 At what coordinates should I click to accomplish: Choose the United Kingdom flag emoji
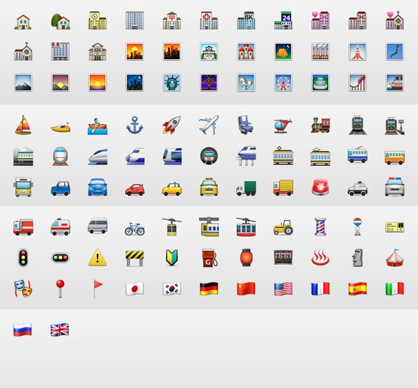point(60,330)
